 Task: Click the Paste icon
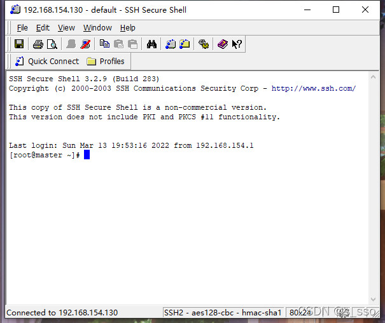pyautogui.click(x=118, y=44)
